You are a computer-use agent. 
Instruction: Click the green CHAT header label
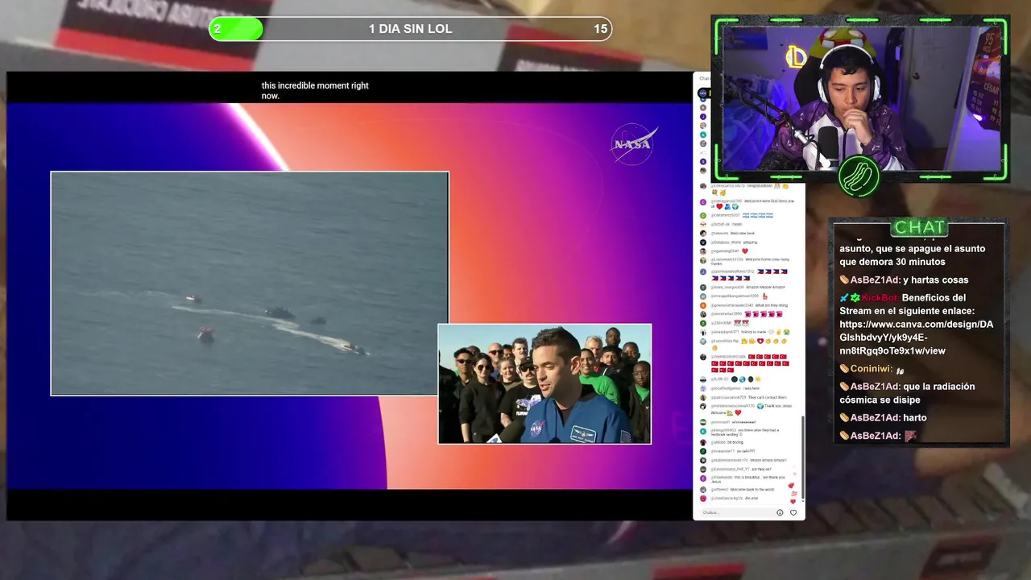pyautogui.click(x=920, y=227)
